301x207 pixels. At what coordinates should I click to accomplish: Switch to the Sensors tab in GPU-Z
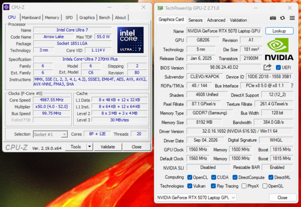(196, 20)
